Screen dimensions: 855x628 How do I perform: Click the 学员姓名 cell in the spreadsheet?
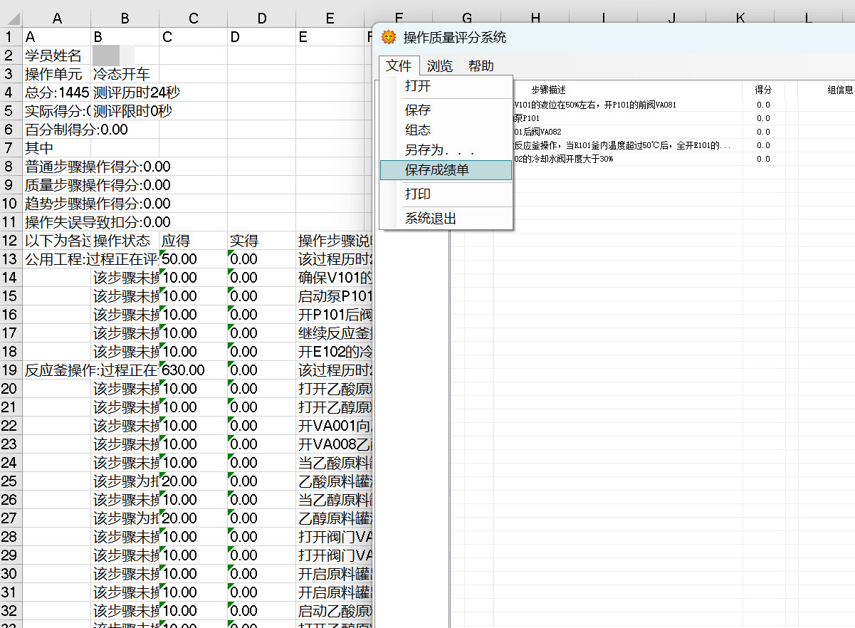56,56
